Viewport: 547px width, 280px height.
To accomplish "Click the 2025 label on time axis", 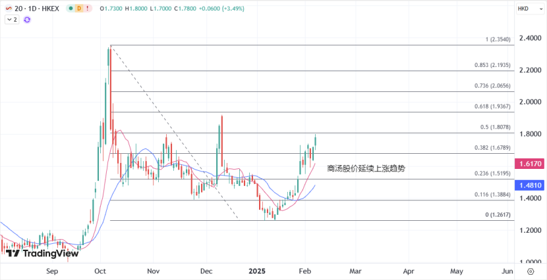I will [258, 271].
